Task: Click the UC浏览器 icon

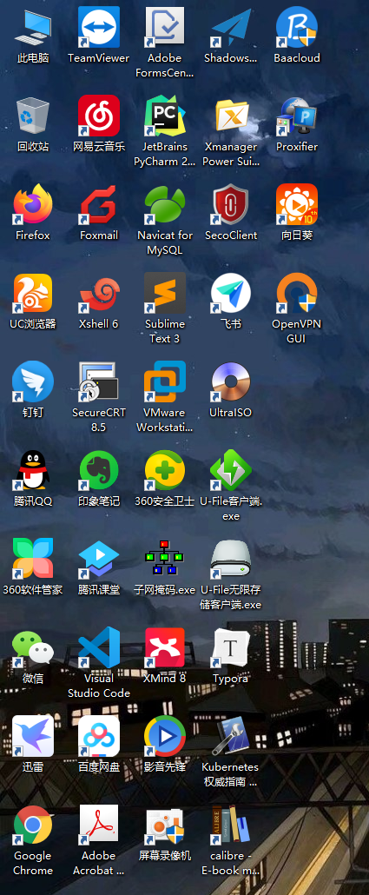Action: coord(33,293)
